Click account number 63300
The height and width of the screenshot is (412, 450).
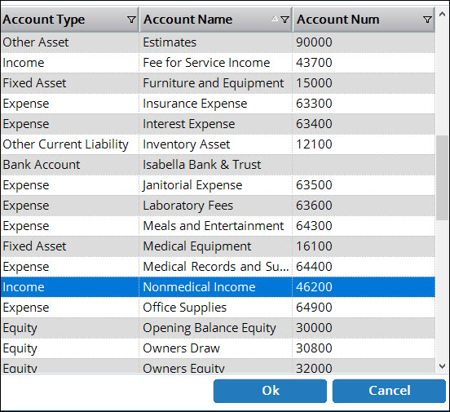pos(314,104)
